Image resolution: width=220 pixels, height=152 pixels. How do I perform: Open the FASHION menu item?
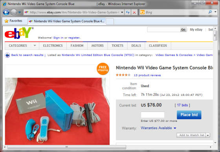click(77, 46)
